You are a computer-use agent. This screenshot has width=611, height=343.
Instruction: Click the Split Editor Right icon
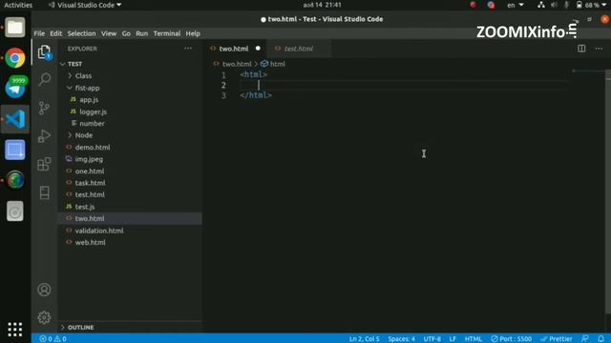581,49
